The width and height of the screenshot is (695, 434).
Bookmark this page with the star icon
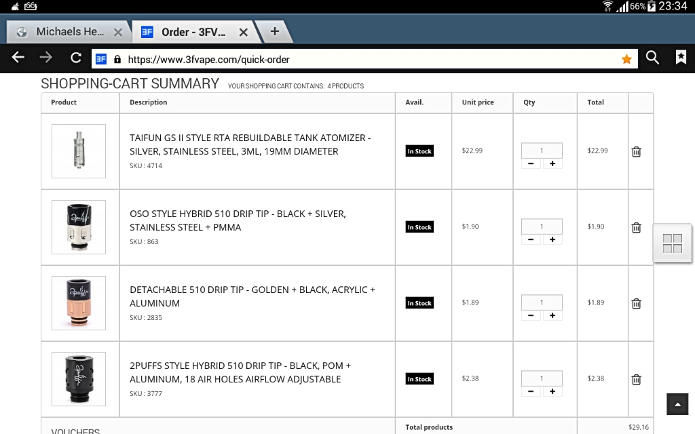tap(626, 59)
